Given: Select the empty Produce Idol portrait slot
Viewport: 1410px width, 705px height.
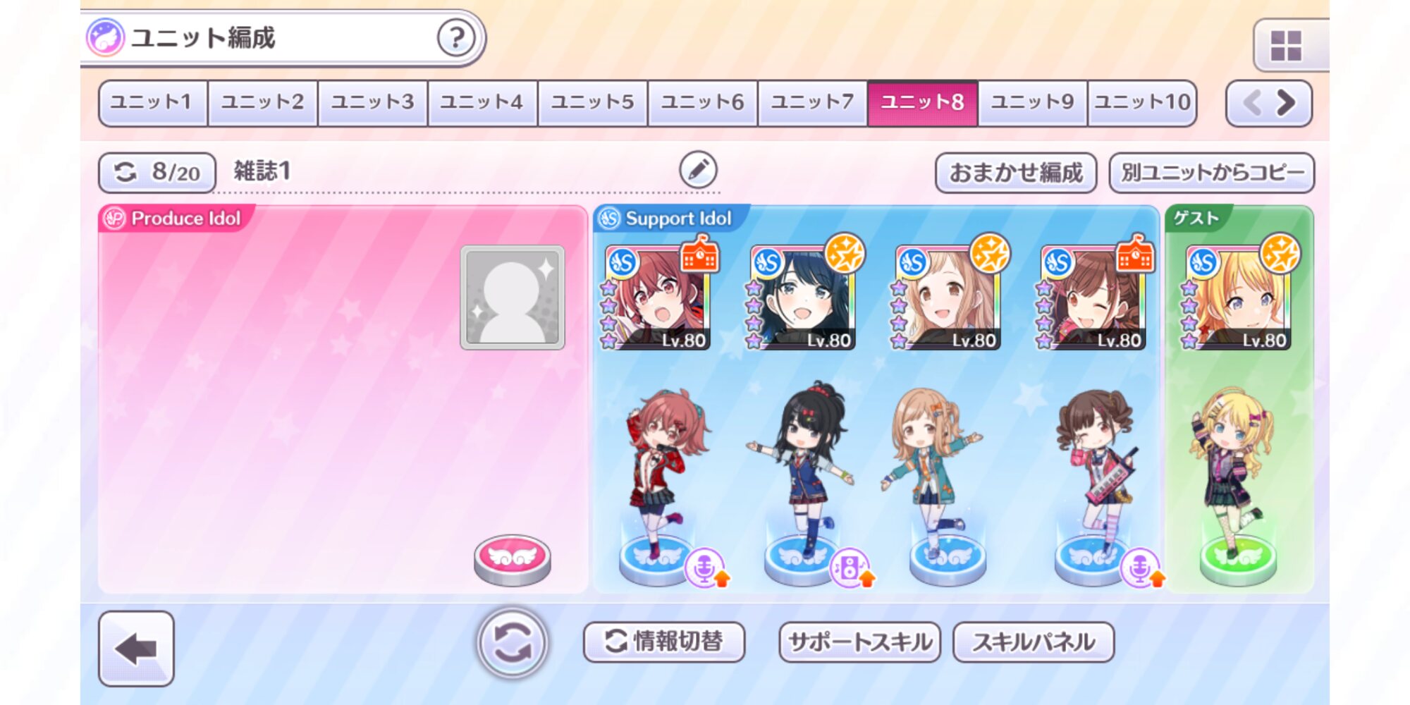Looking at the screenshot, I should point(513,298).
